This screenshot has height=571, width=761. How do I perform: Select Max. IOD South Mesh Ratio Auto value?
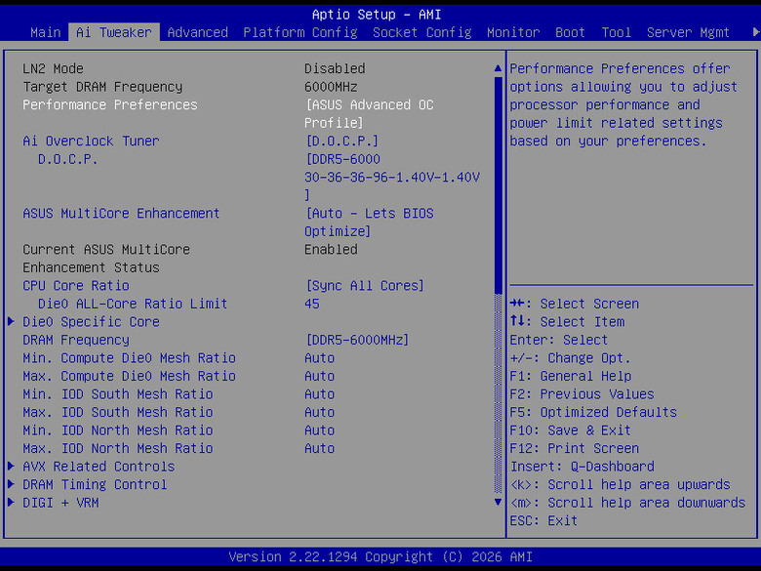319,412
